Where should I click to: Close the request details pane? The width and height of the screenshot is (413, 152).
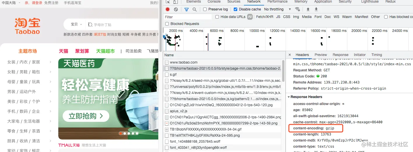(290, 55)
